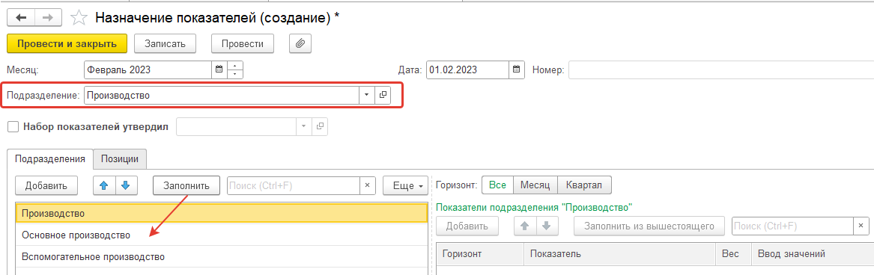This screenshot has height=275, width=874.
Task: Select the Все horizon filter
Action: tap(497, 185)
